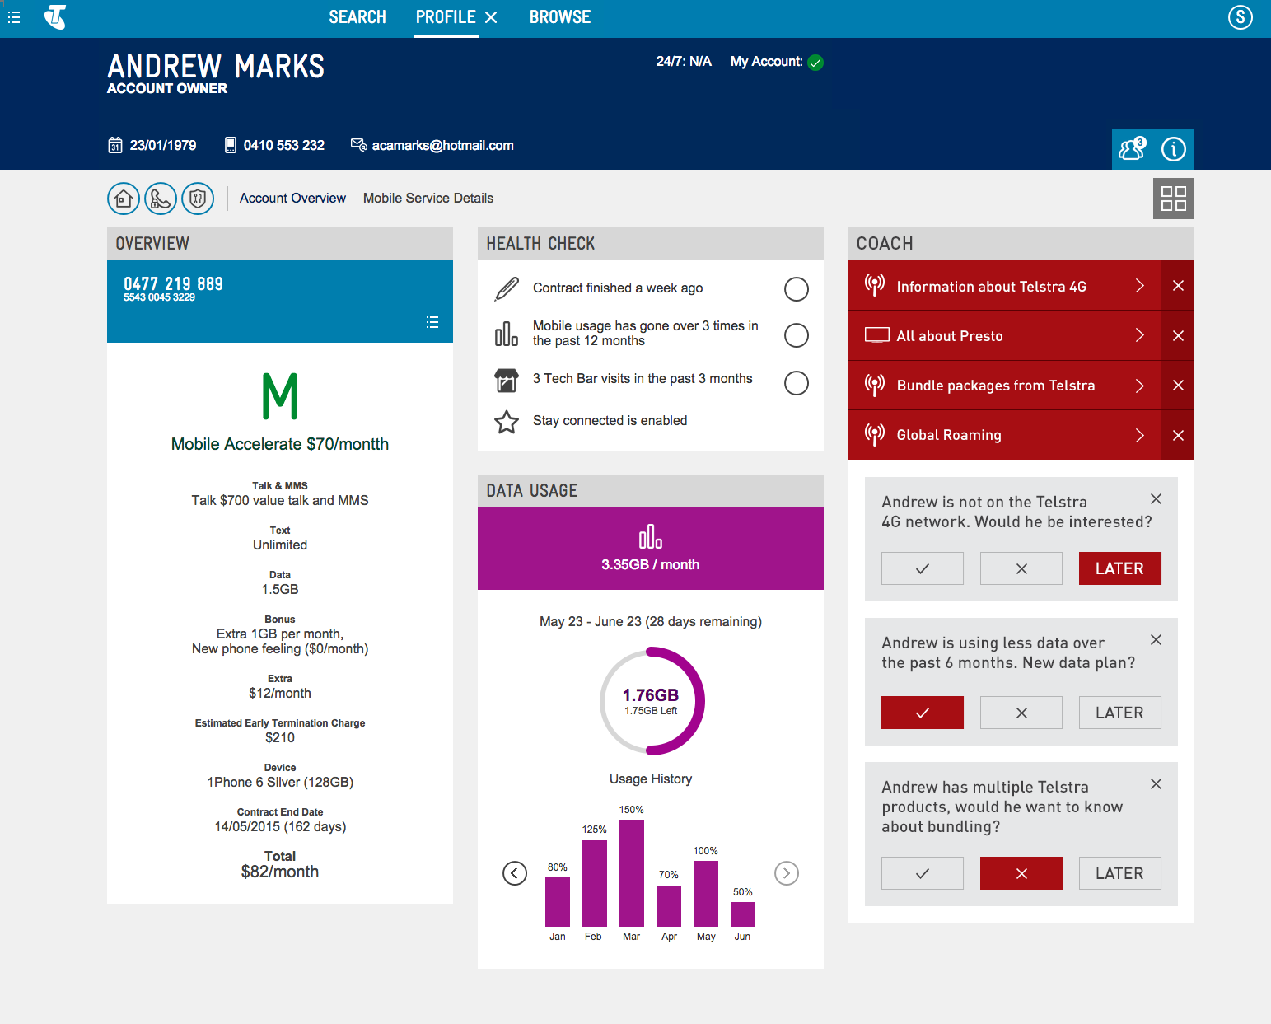Open the grid view icon
The width and height of the screenshot is (1271, 1024).
(x=1173, y=199)
